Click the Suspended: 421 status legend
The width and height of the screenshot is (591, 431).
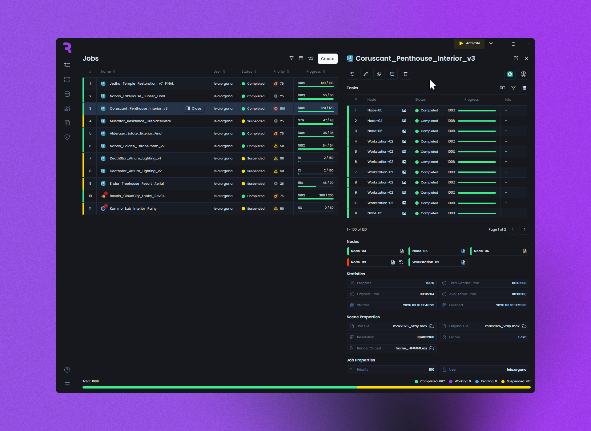516,381
